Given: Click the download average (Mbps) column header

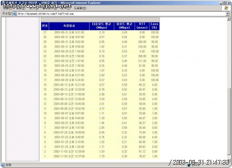Looking at the screenshot, I should [x=102, y=26].
